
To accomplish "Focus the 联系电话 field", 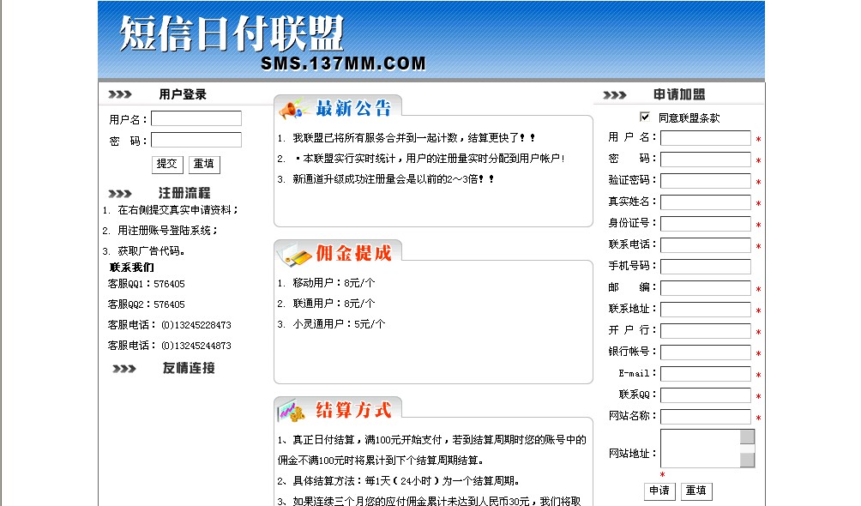I will click(705, 245).
